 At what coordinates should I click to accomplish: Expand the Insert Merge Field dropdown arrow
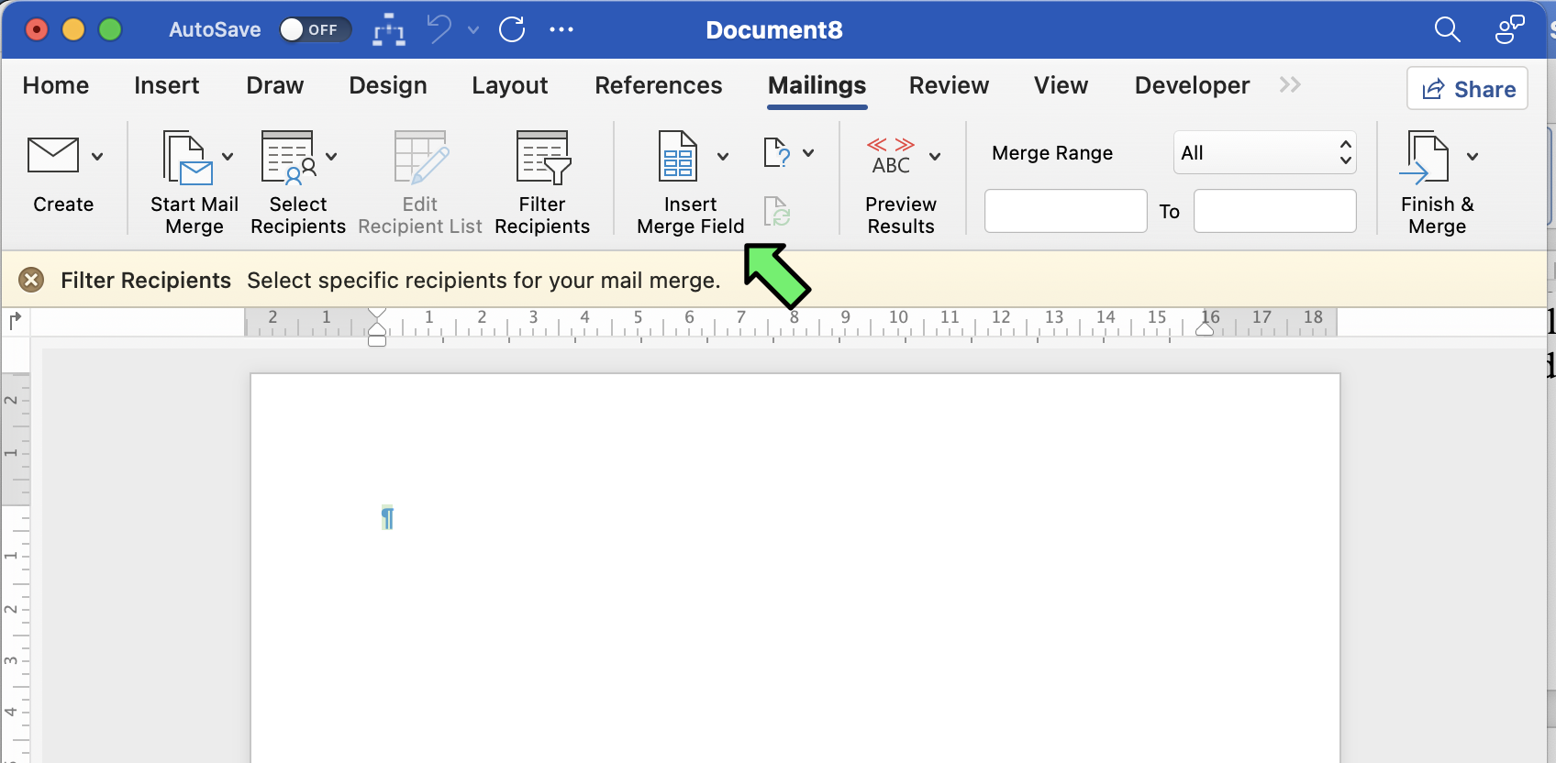723,156
